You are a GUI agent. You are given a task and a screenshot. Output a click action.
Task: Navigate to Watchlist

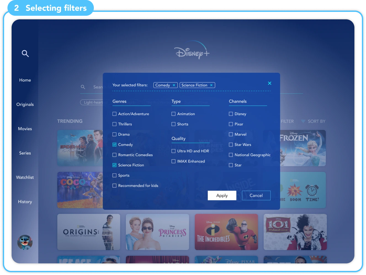pyautogui.click(x=25, y=177)
